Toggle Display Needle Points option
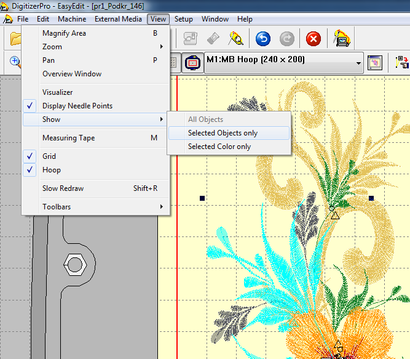Viewport: 410px width, 359px height. [77, 106]
